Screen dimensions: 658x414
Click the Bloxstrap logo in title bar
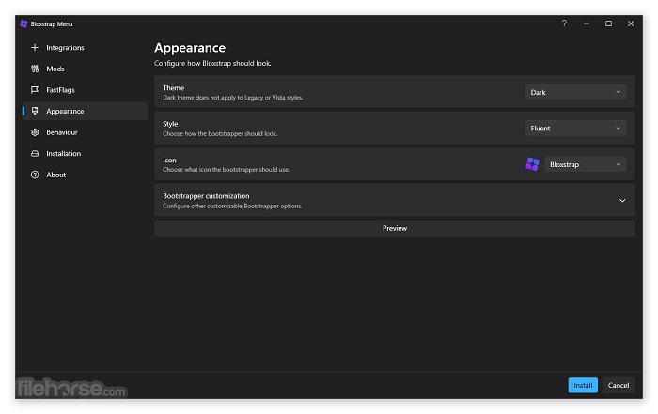click(23, 23)
